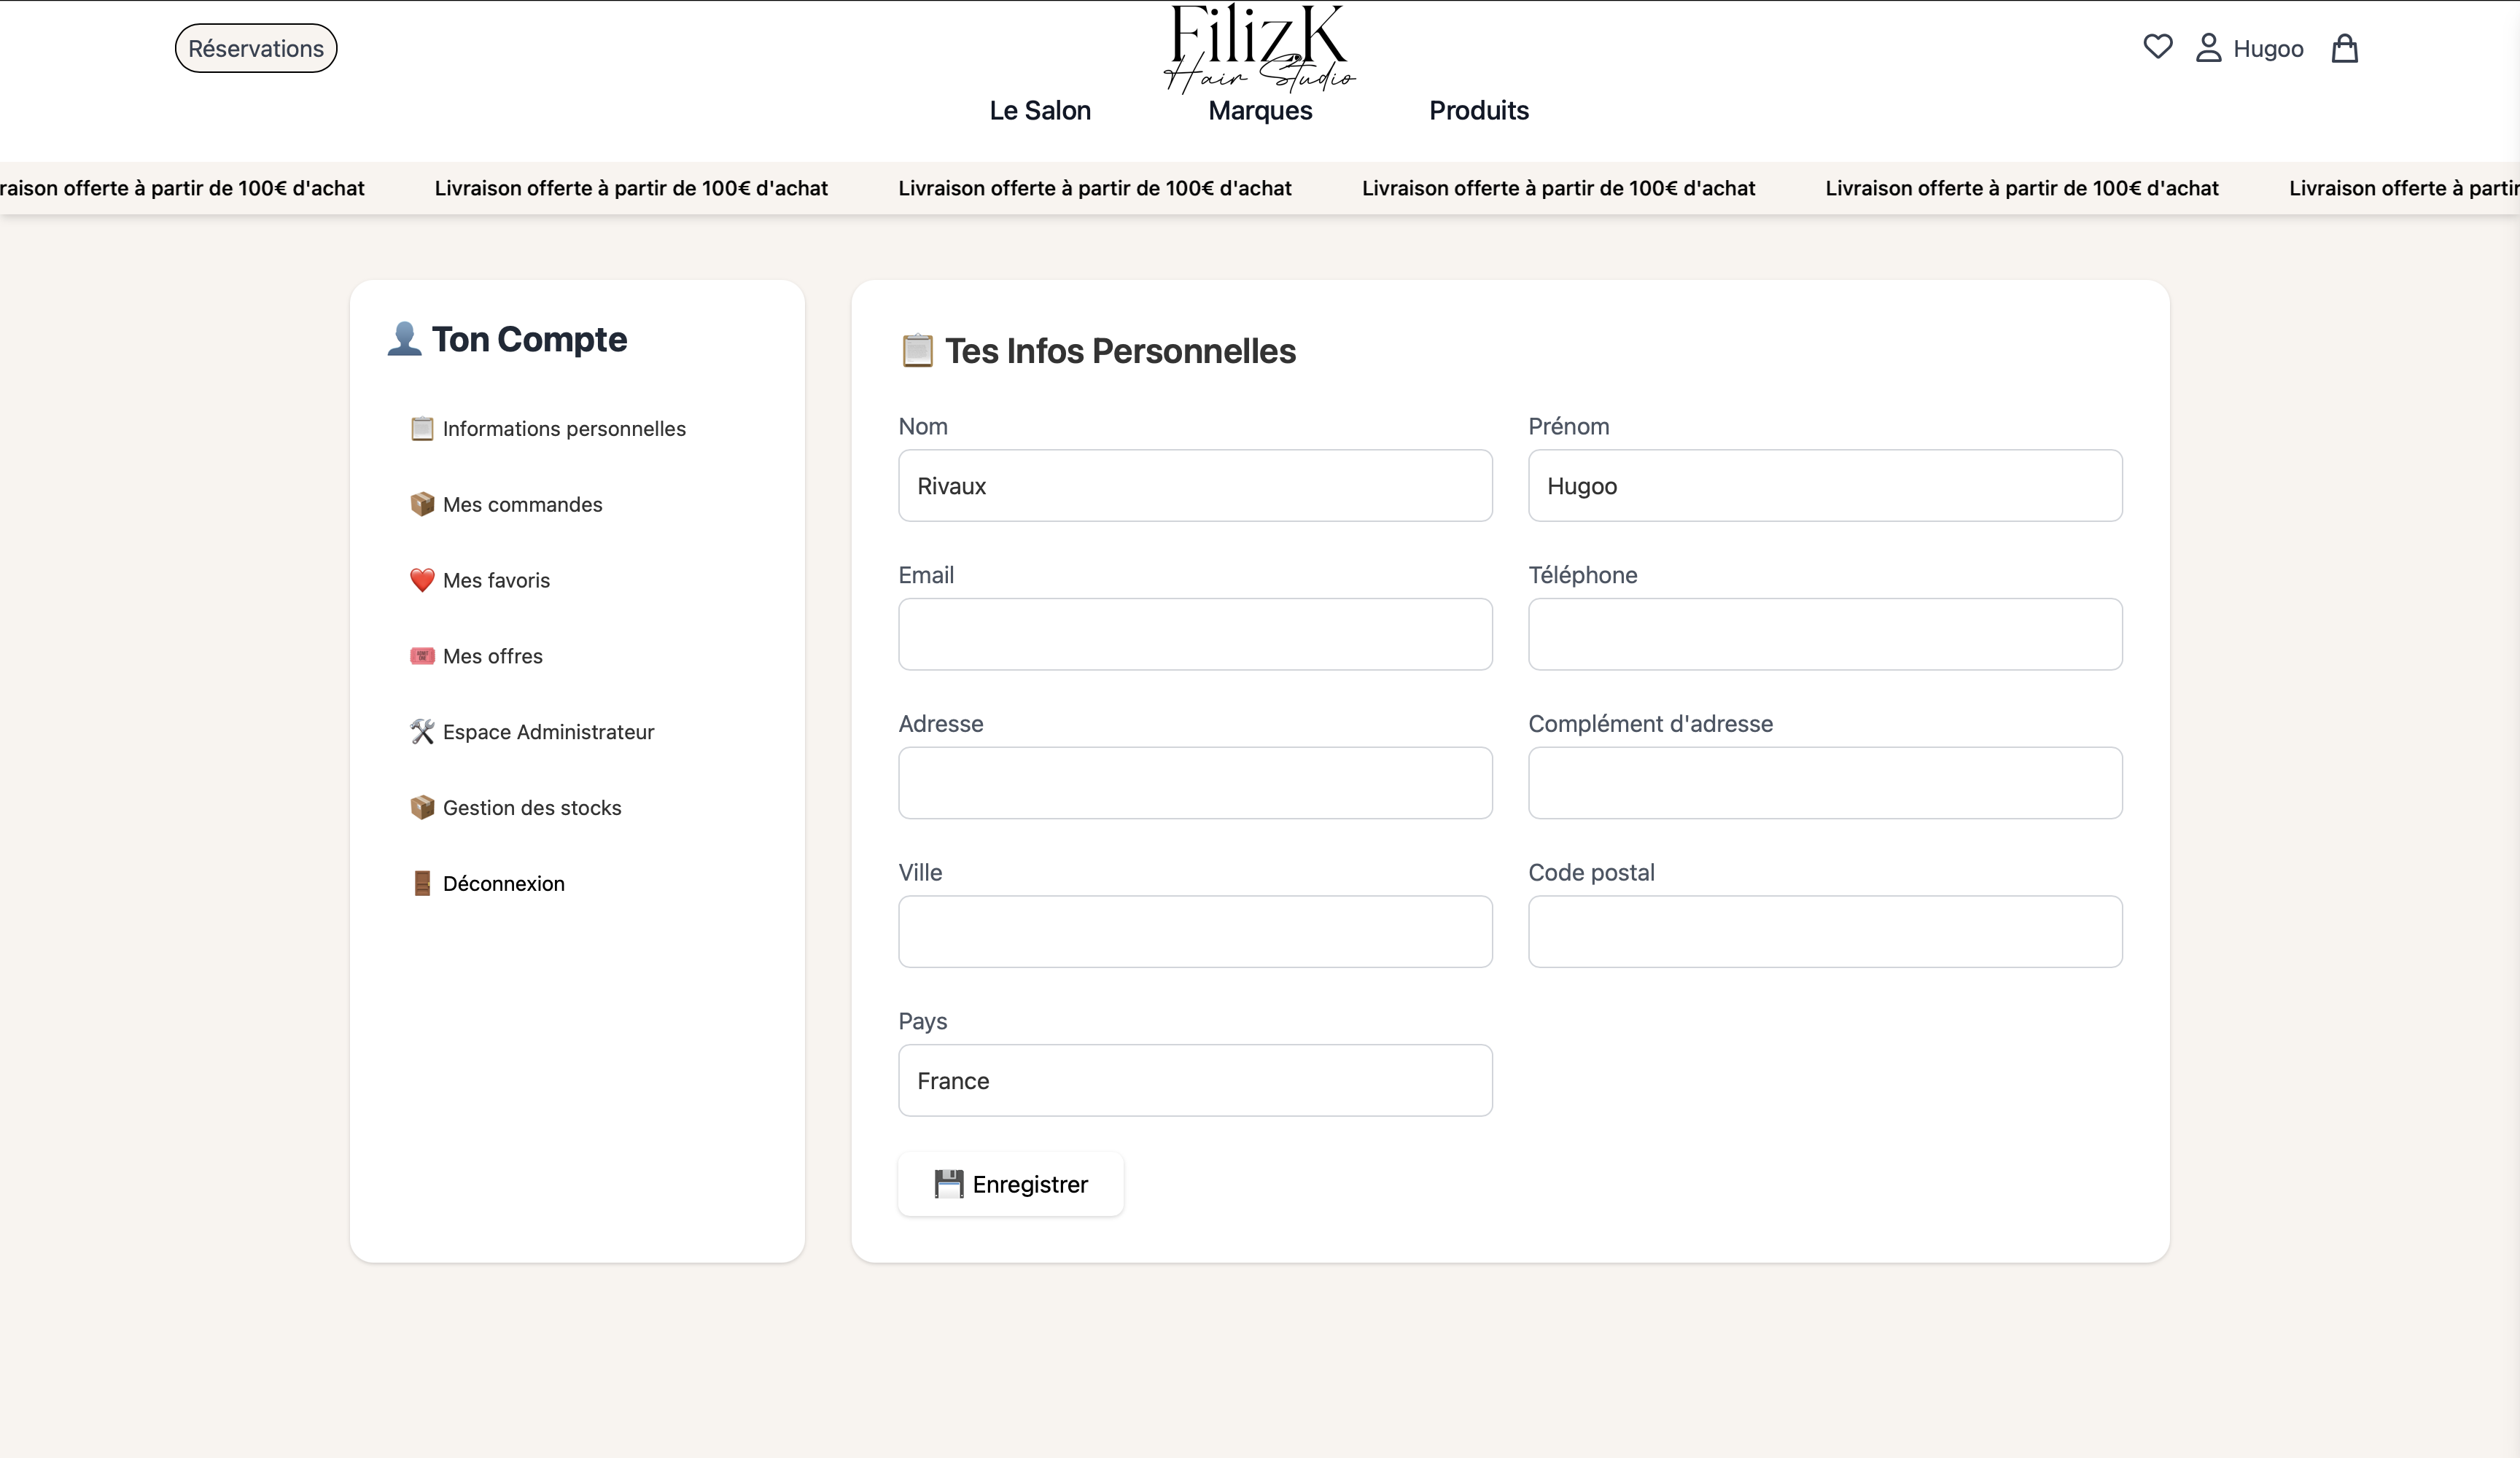Open the Le Salon menu
2520x1458 pixels.
click(1040, 110)
